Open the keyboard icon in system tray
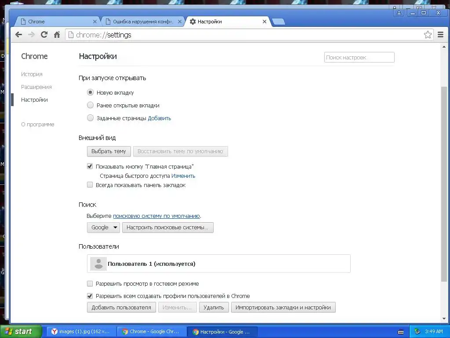The width and height of the screenshot is (450, 338). point(401,332)
